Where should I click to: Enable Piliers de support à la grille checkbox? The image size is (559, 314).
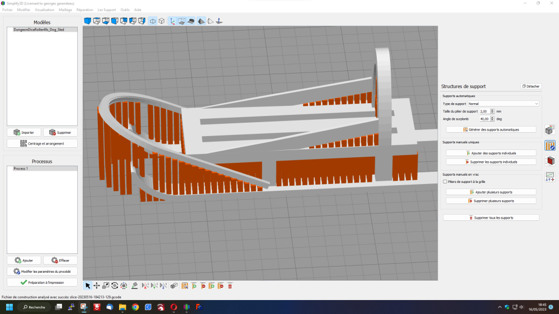(445, 182)
